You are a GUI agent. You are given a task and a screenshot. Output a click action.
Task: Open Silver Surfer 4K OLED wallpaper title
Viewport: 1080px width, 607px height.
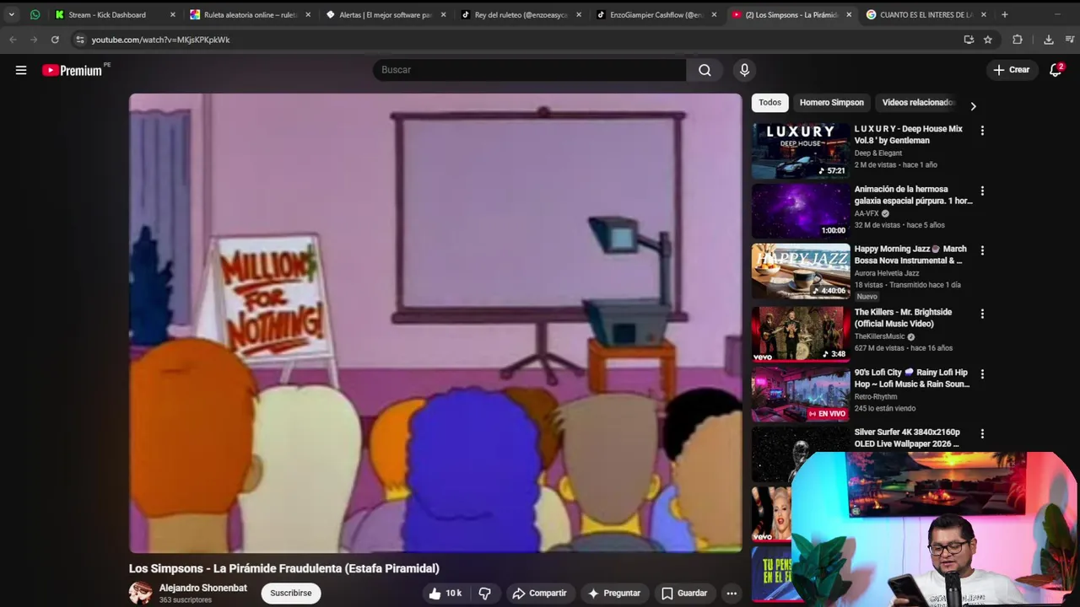[907, 438]
